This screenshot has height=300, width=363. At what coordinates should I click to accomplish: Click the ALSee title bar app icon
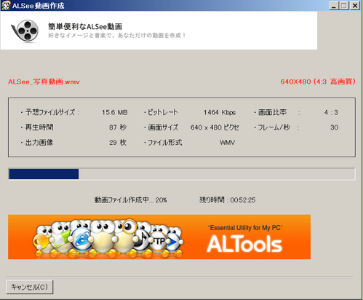click(x=6, y=5)
